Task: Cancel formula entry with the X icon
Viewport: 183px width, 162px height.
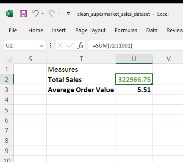Action: click(60, 46)
